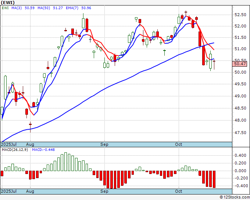This screenshot has height=200, width=250.
Task: Click the MA(3) value 50.59
Action: 30,8
